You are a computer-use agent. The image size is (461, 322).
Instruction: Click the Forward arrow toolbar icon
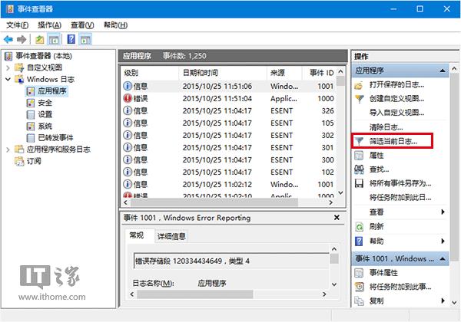click(x=22, y=39)
